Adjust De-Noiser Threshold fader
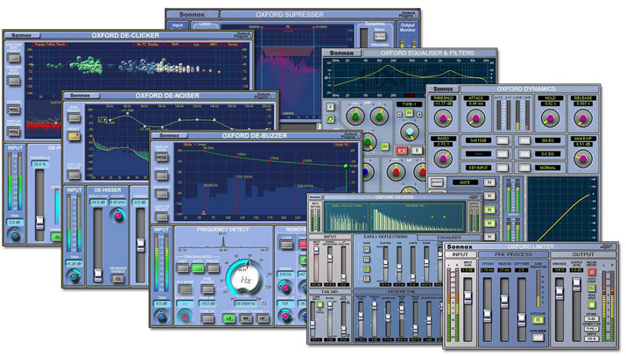 [141, 245]
